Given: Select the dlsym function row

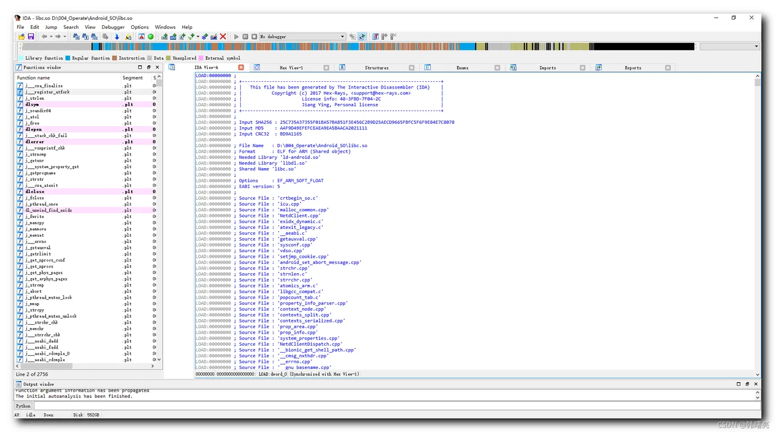Looking at the screenshot, I should [85, 105].
